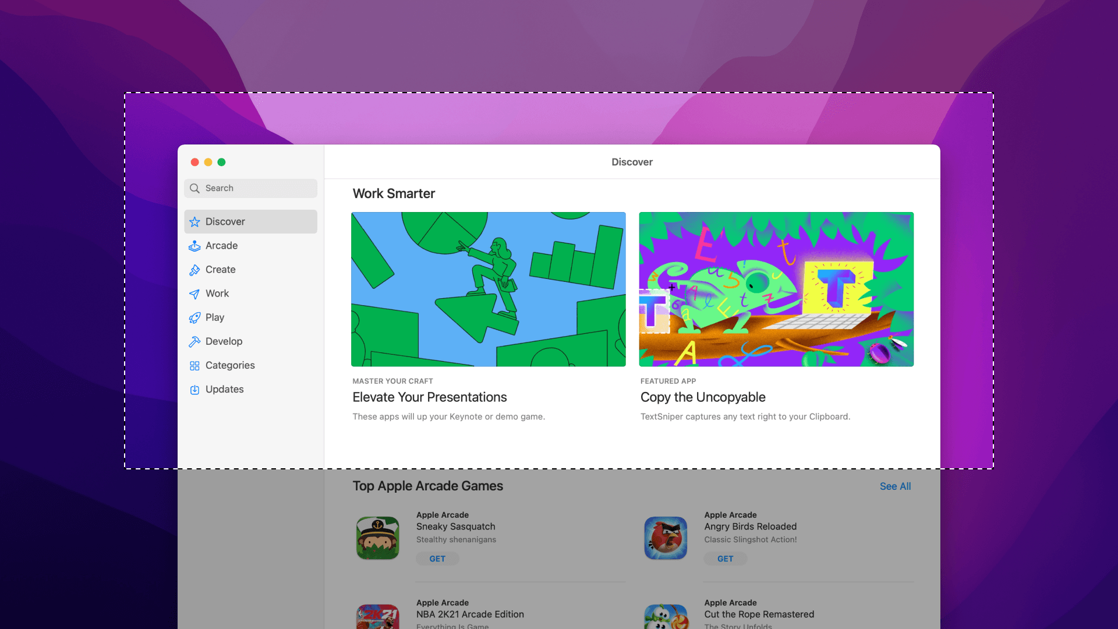Click the Search input field
This screenshot has height=629, width=1118.
(x=259, y=188)
